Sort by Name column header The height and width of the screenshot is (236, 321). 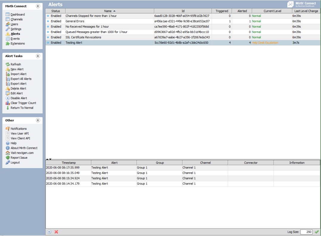[x=110, y=11]
